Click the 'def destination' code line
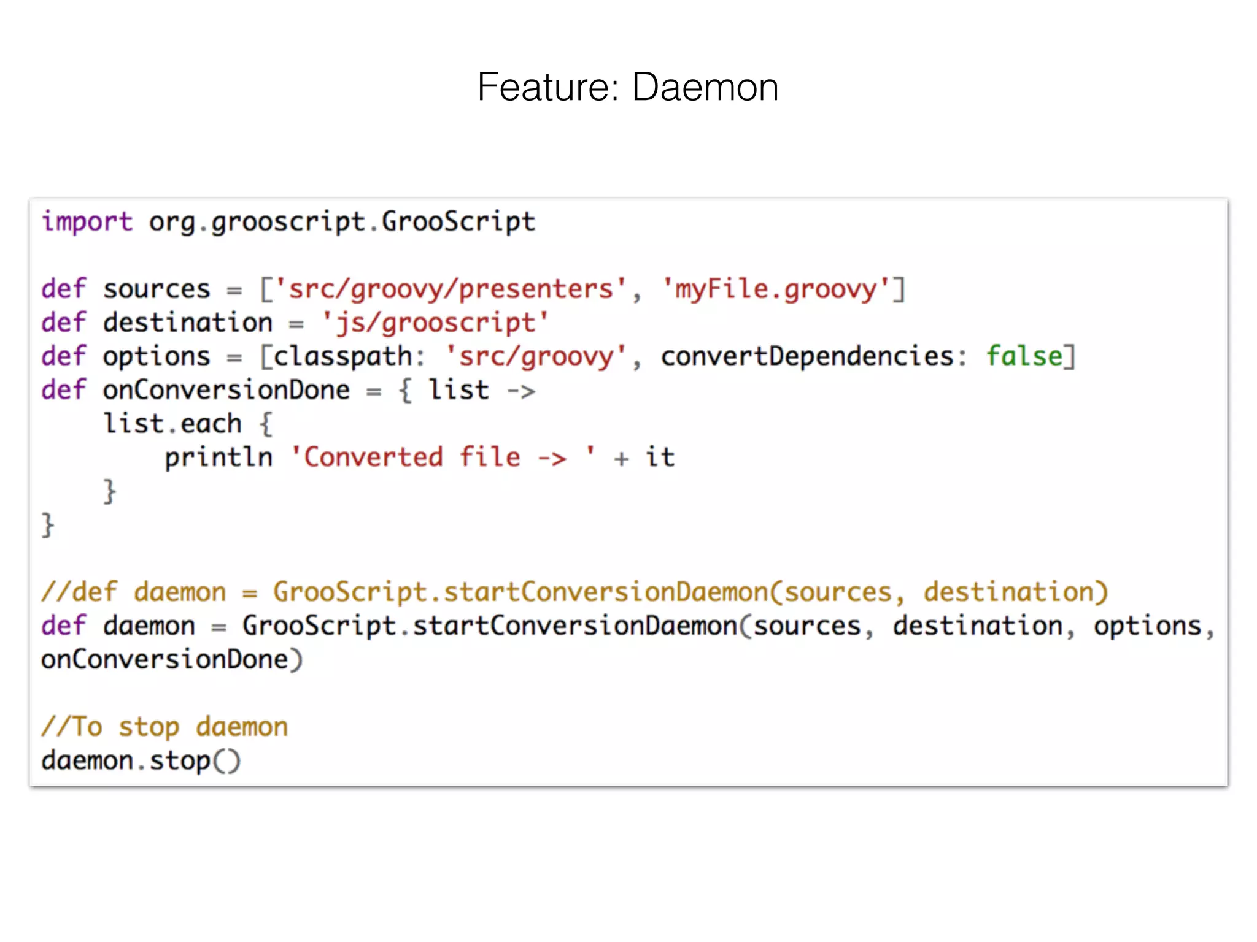This screenshot has height=942, width=1257. pyautogui.click(x=295, y=323)
